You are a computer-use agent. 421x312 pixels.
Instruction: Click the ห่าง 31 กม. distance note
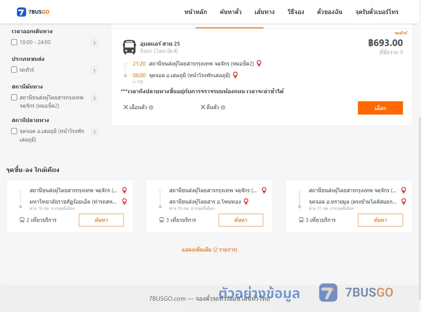point(331,208)
